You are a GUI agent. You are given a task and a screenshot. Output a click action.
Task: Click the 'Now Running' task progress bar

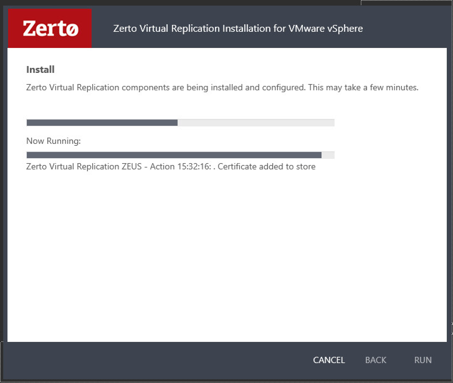[x=180, y=154]
